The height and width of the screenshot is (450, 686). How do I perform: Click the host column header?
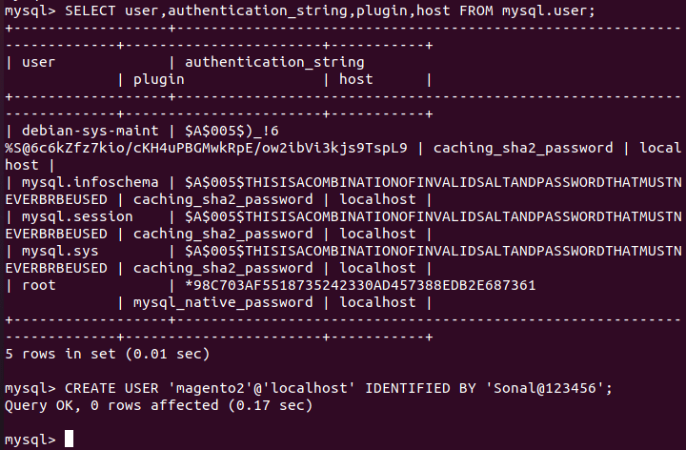(356, 79)
